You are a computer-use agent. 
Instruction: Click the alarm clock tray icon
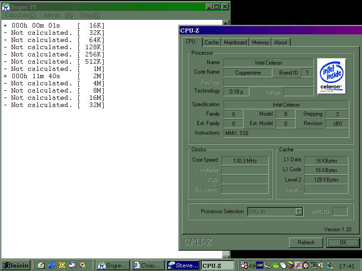tap(306, 266)
